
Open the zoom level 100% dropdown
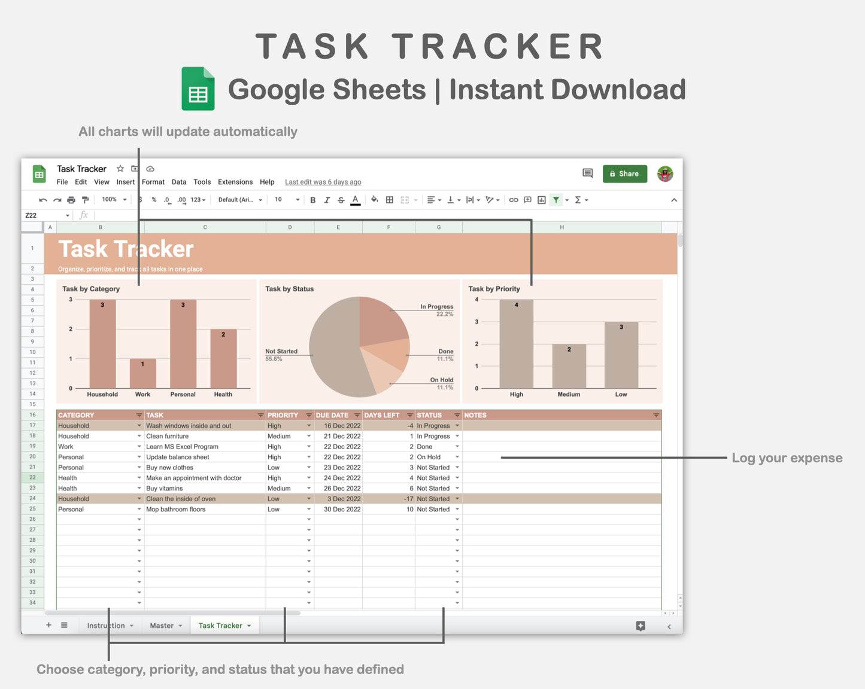pos(114,200)
